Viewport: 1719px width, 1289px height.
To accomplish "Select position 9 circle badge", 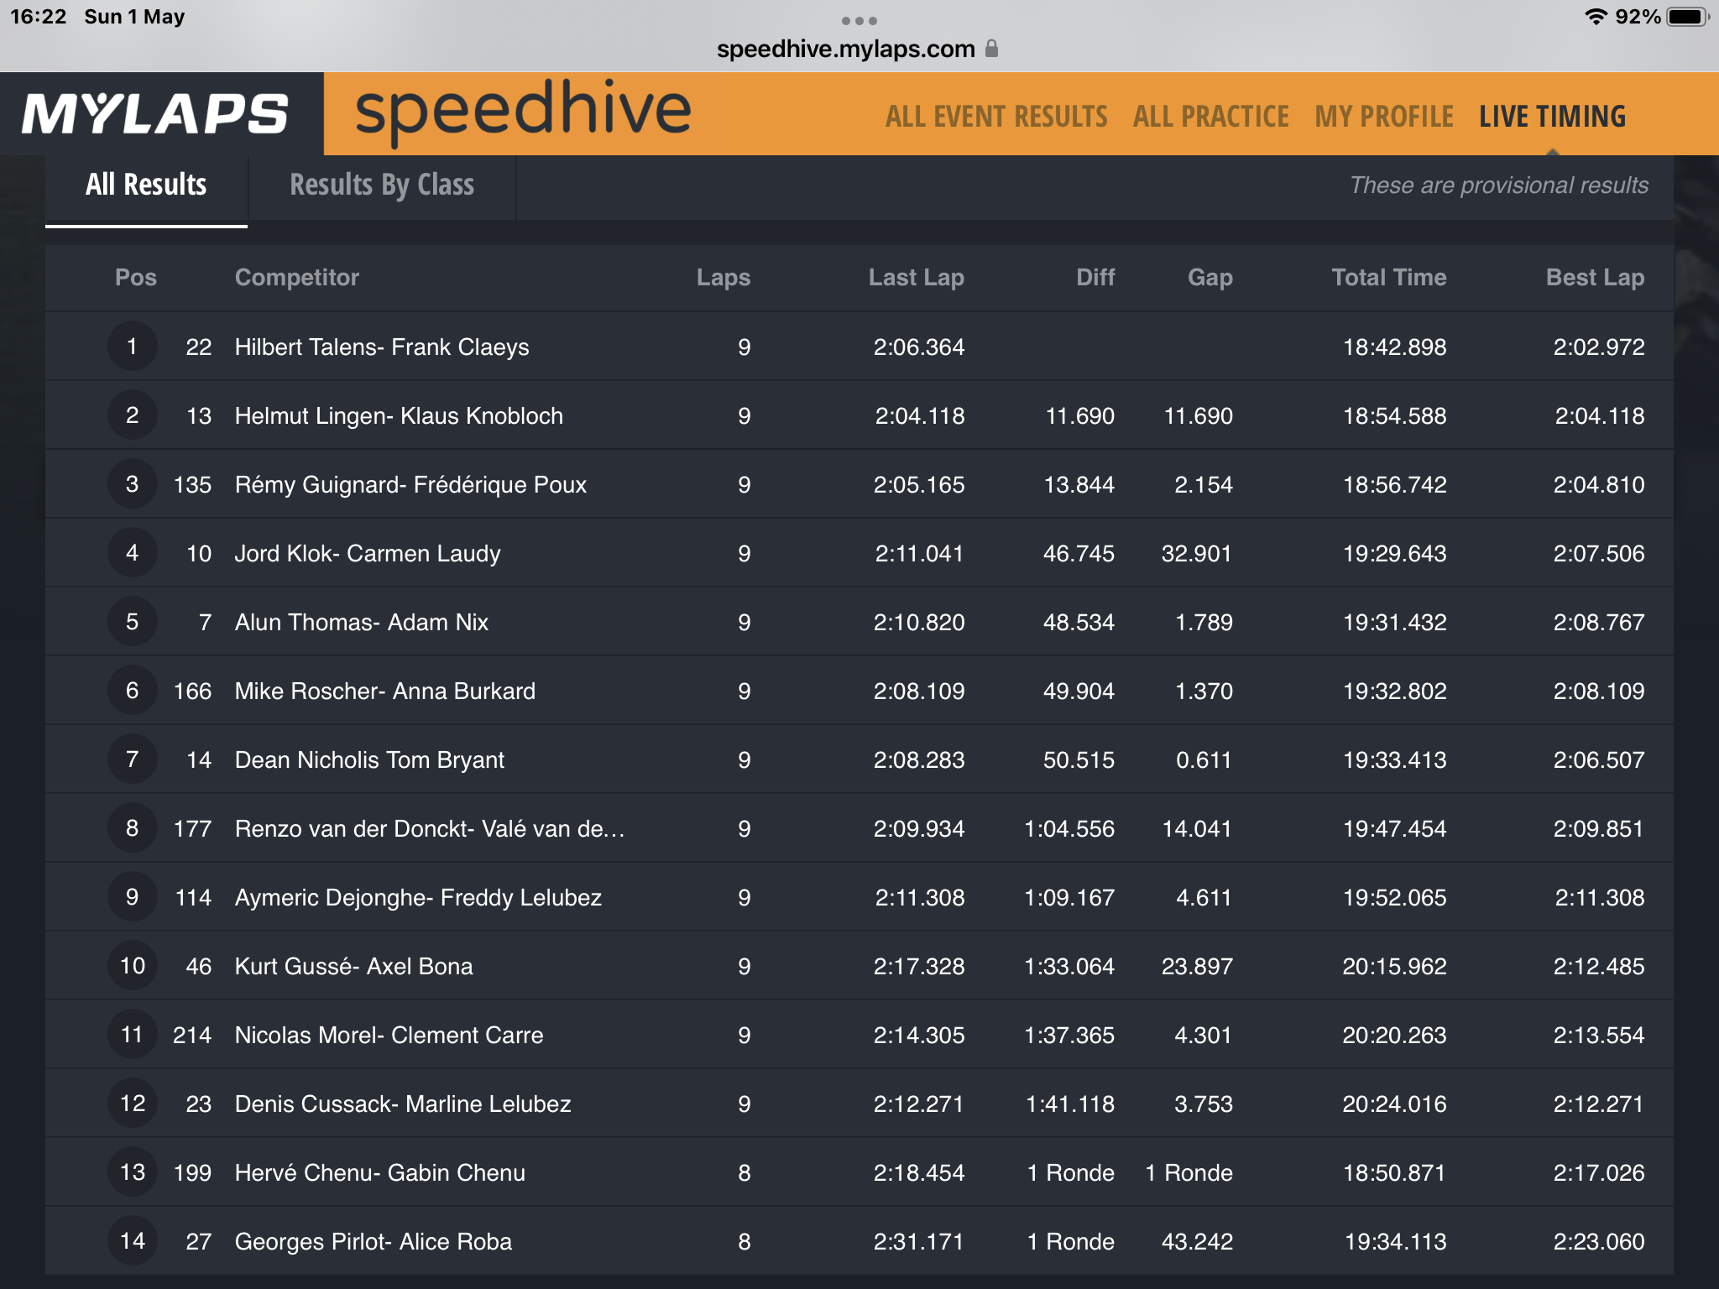I will tap(133, 897).
